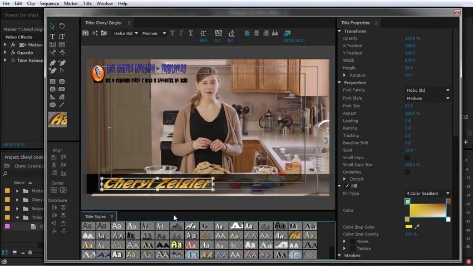
Task: Select the Selection arrow tool
Action: click(53, 26)
